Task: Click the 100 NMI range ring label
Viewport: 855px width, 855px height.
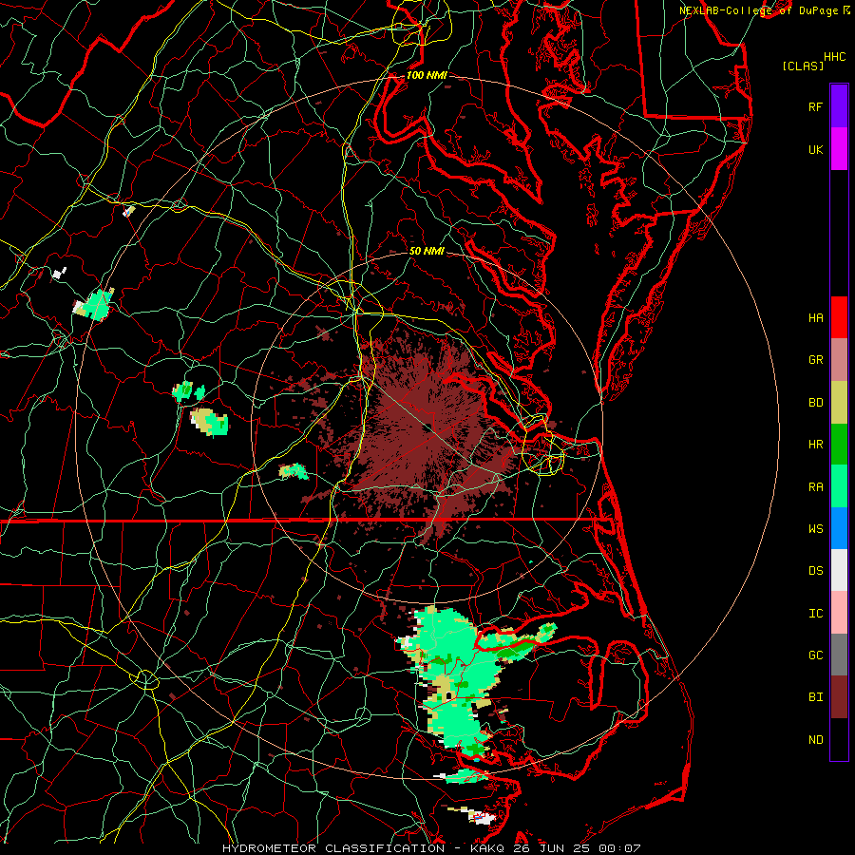Action: (427, 75)
